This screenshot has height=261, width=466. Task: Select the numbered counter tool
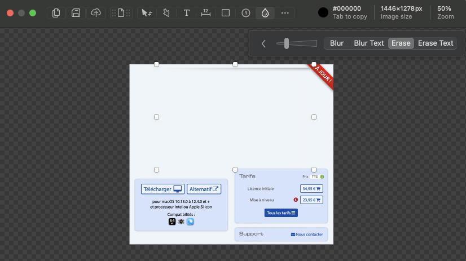(x=245, y=13)
